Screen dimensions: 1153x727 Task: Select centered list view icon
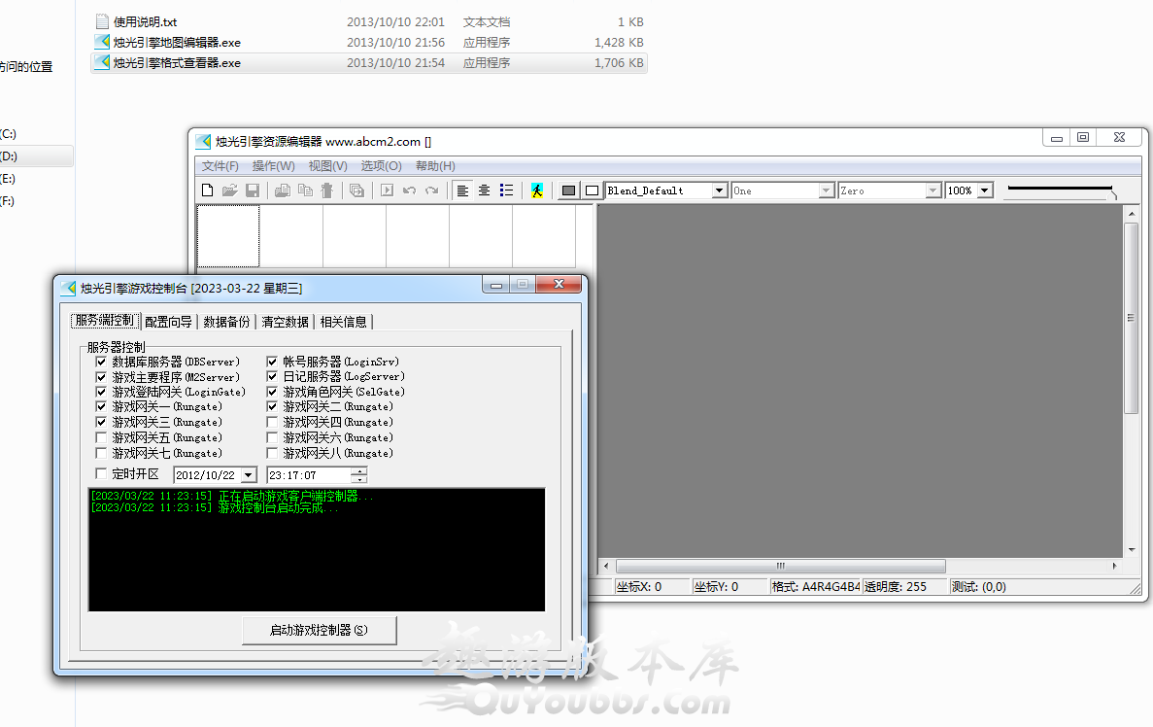point(485,190)
